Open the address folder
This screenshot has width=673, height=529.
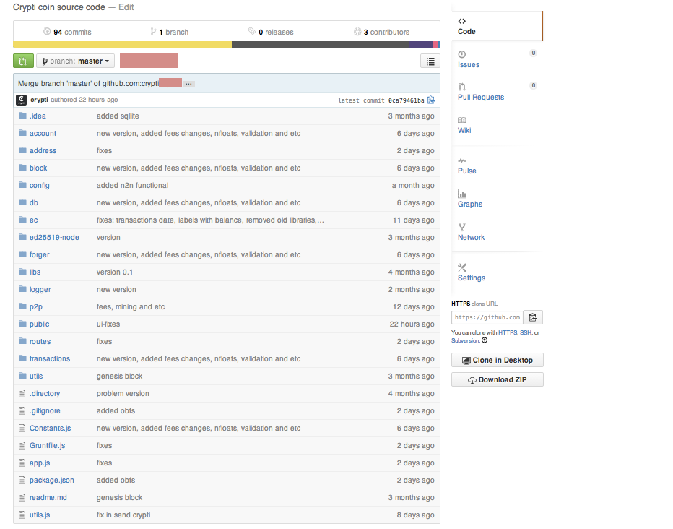(x=43, y=151)
